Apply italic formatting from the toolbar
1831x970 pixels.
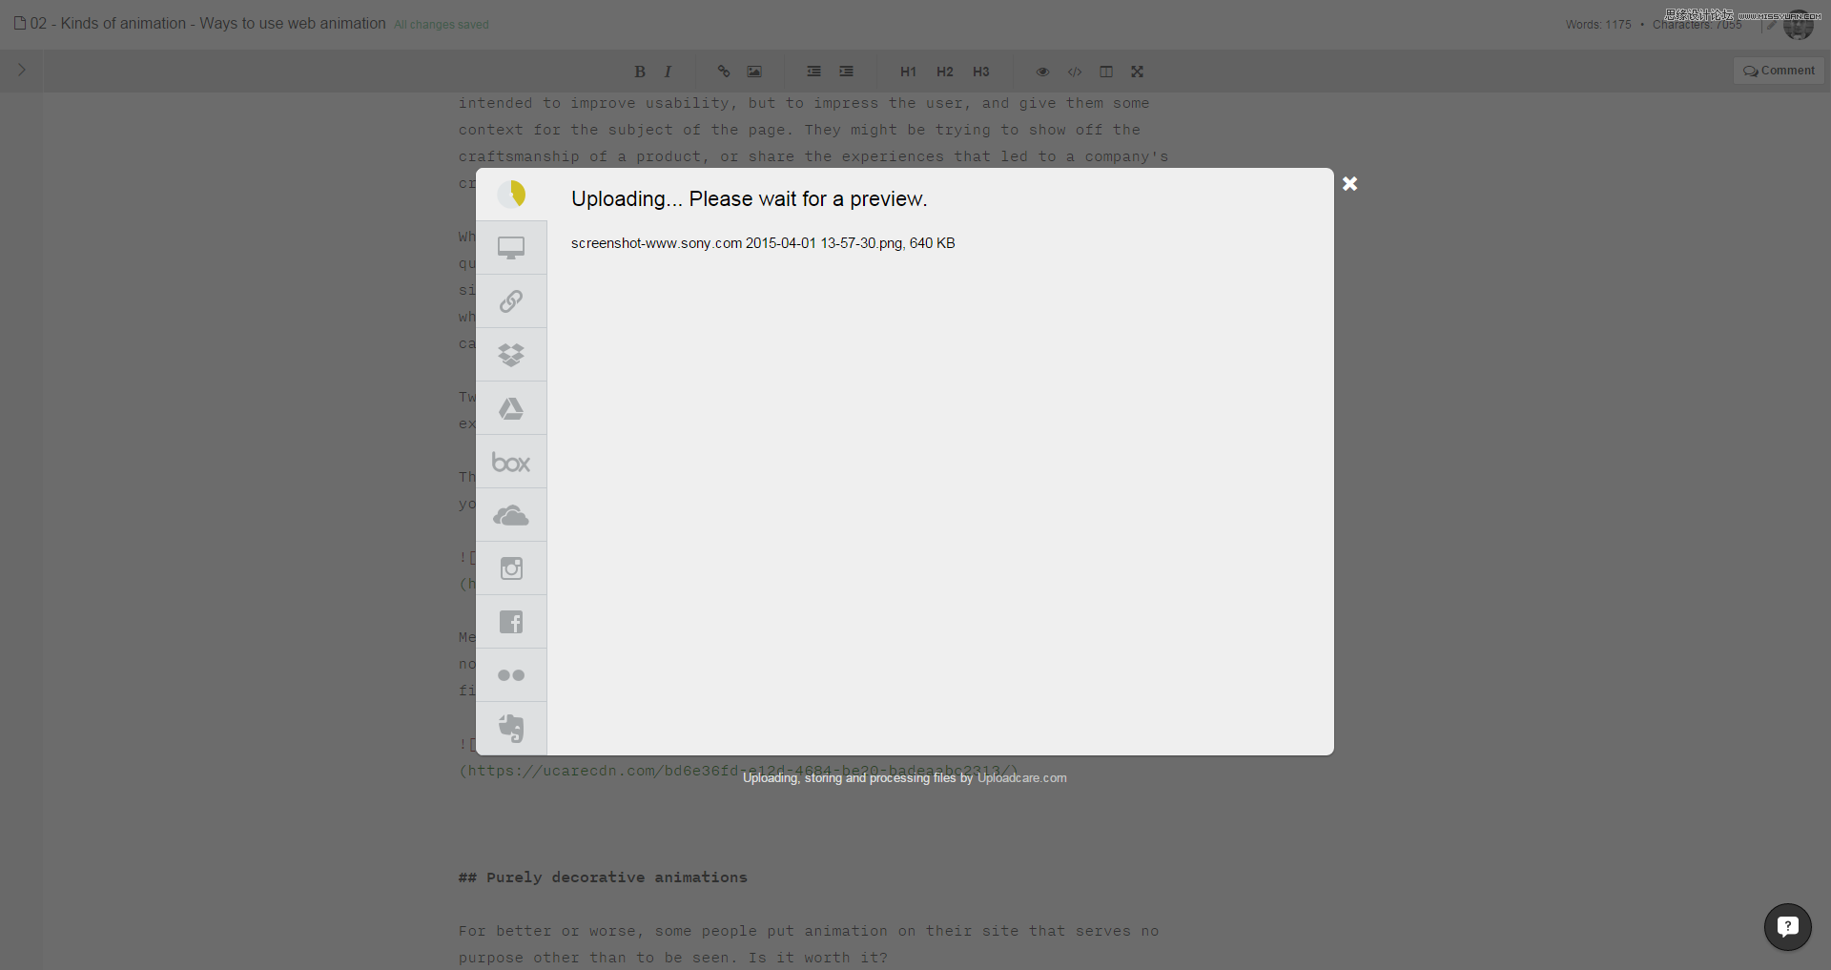[668, 72]
